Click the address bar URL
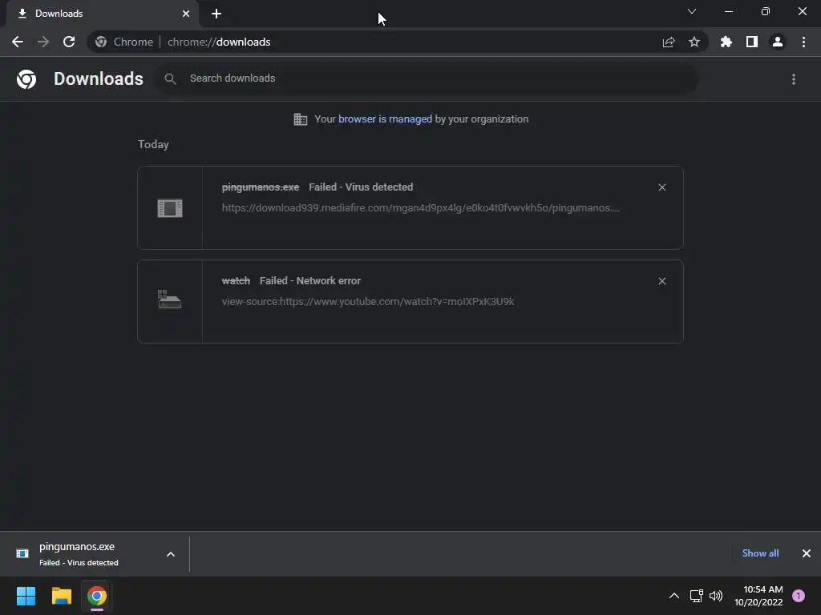The image size is (821, 615). tap(219, 42)
